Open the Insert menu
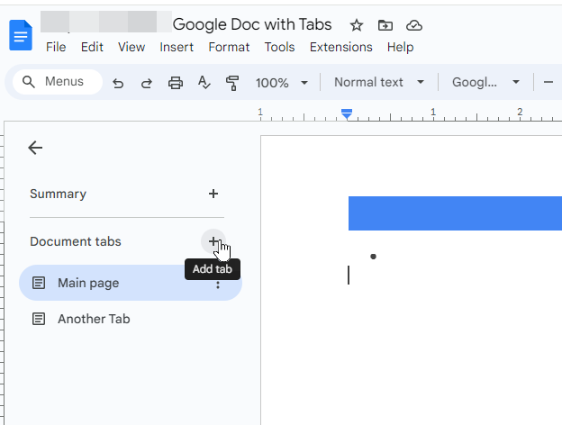 177,47
